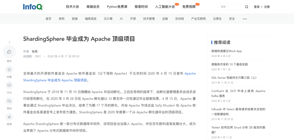
Task: Share article via WeChat icon
Action: (9, 101)
